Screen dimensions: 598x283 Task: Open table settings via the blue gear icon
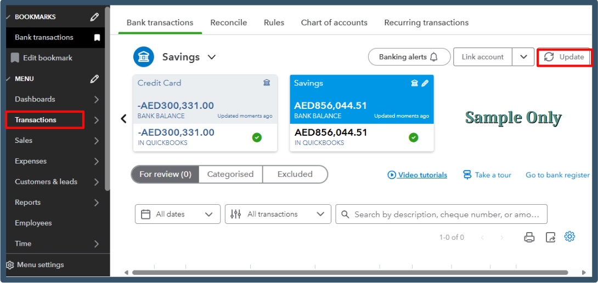[569, 236]
